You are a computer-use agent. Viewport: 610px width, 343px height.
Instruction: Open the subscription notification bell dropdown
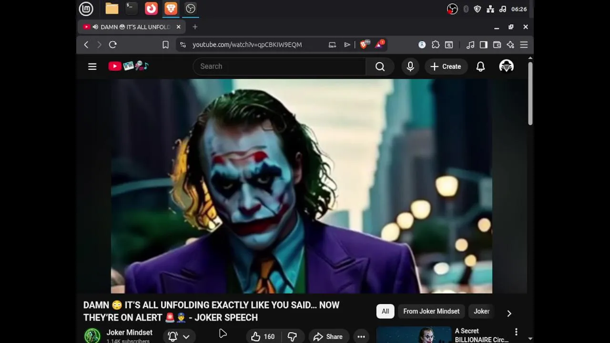(179, 337)
